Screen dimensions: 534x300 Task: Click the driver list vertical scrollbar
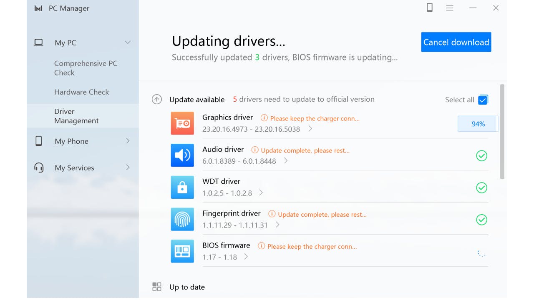pos(502,132)
